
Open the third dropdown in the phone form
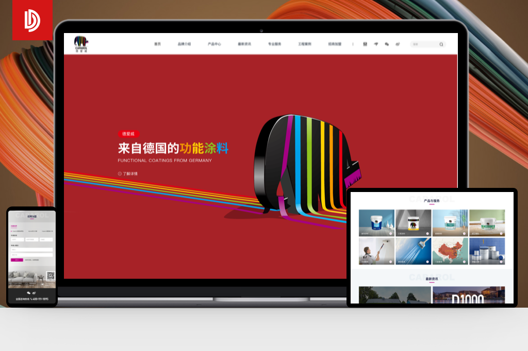[46, 240]
